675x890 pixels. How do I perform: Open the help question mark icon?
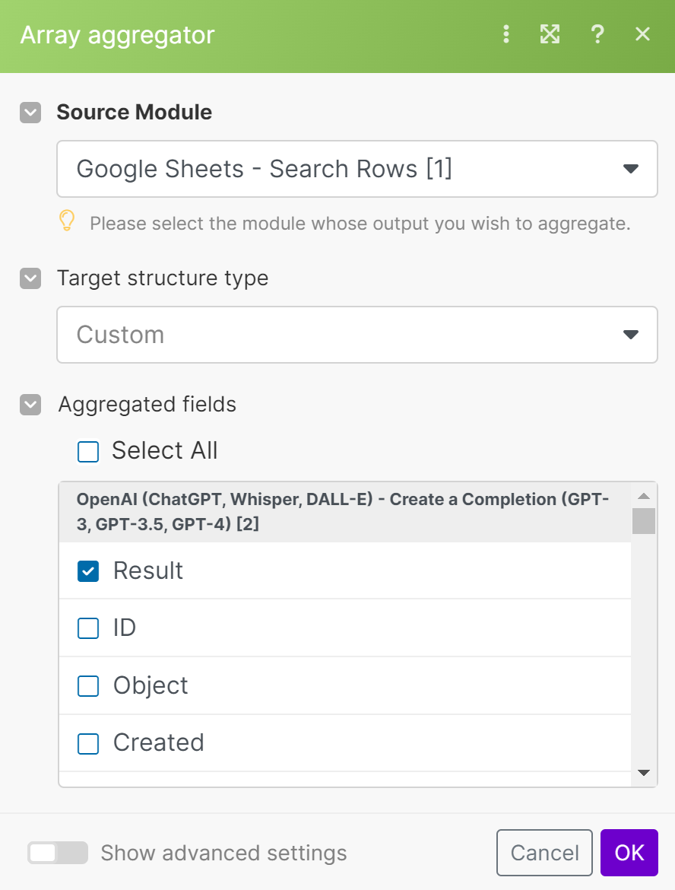[597, 34]
